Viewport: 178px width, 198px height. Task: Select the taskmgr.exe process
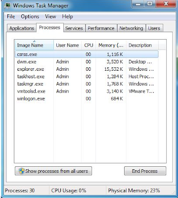pyautogui.click(x=87, y=84)
